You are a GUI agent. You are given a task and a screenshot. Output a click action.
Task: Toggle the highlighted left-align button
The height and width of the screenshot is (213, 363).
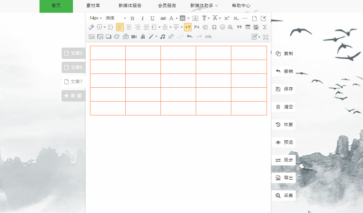pyautogui.click(x=120, y=27)
